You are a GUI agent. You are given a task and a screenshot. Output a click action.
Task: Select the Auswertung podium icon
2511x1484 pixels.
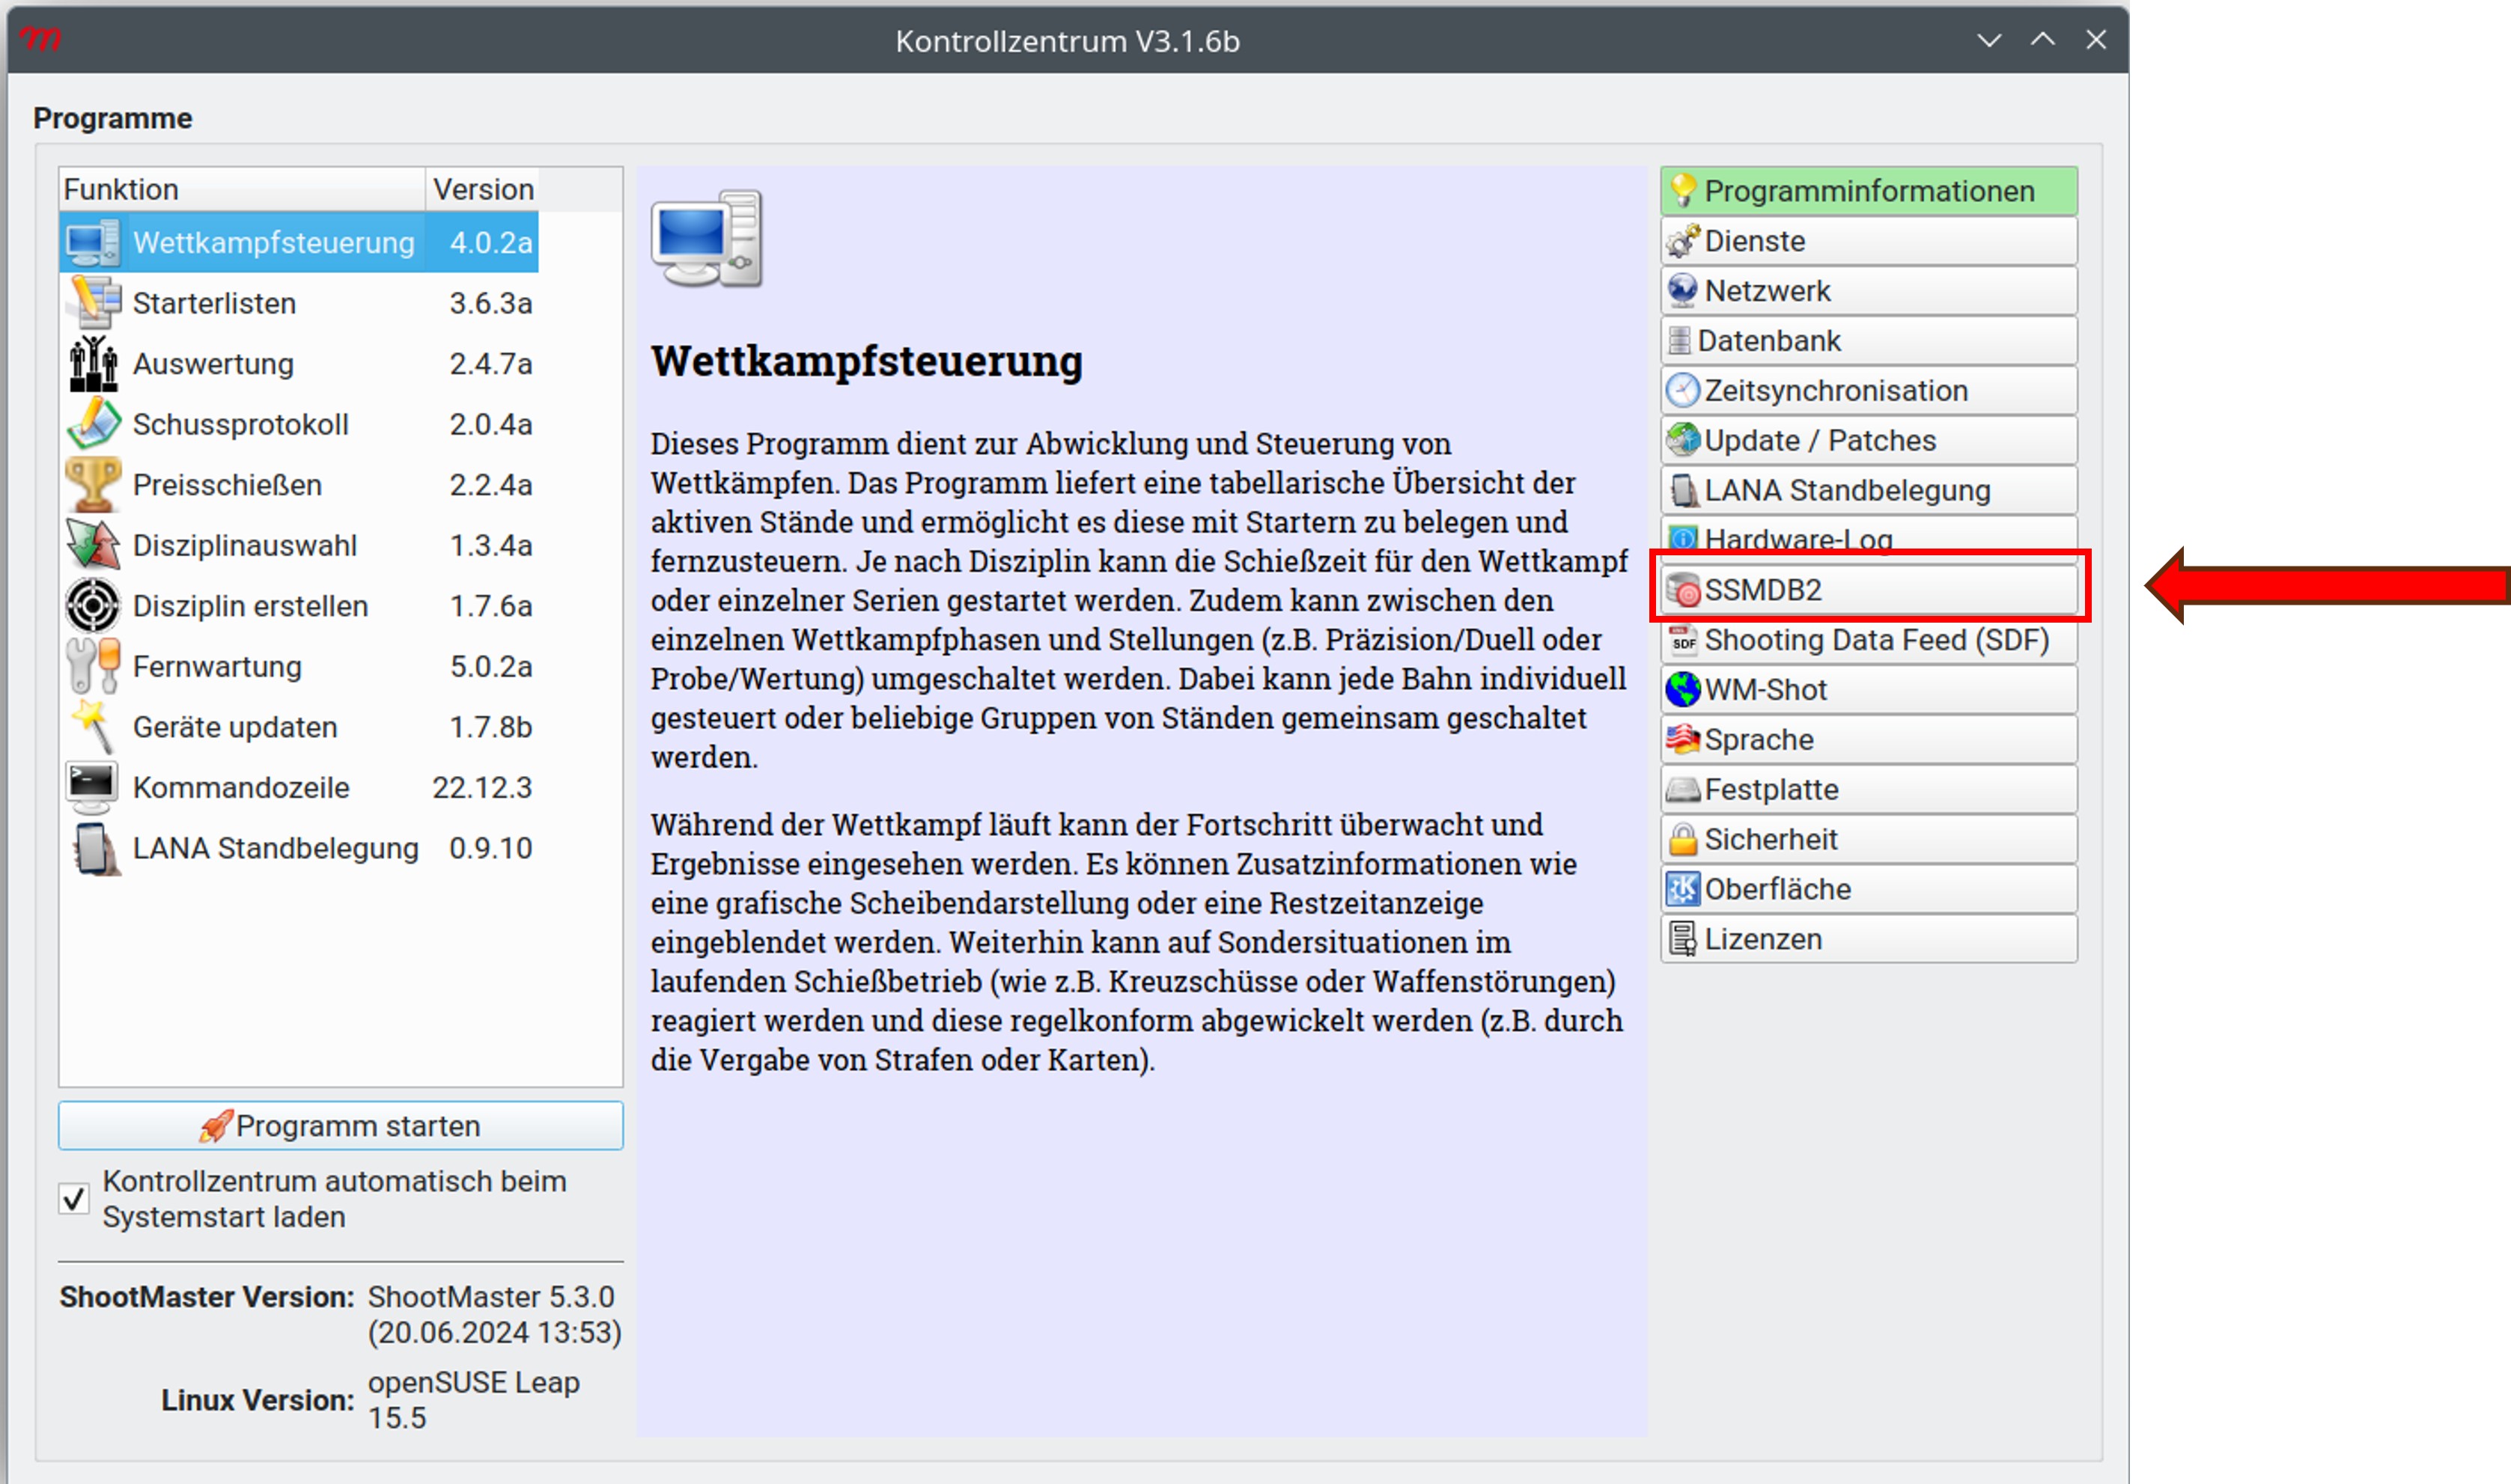pyautogui.click(x=94, y=364)
